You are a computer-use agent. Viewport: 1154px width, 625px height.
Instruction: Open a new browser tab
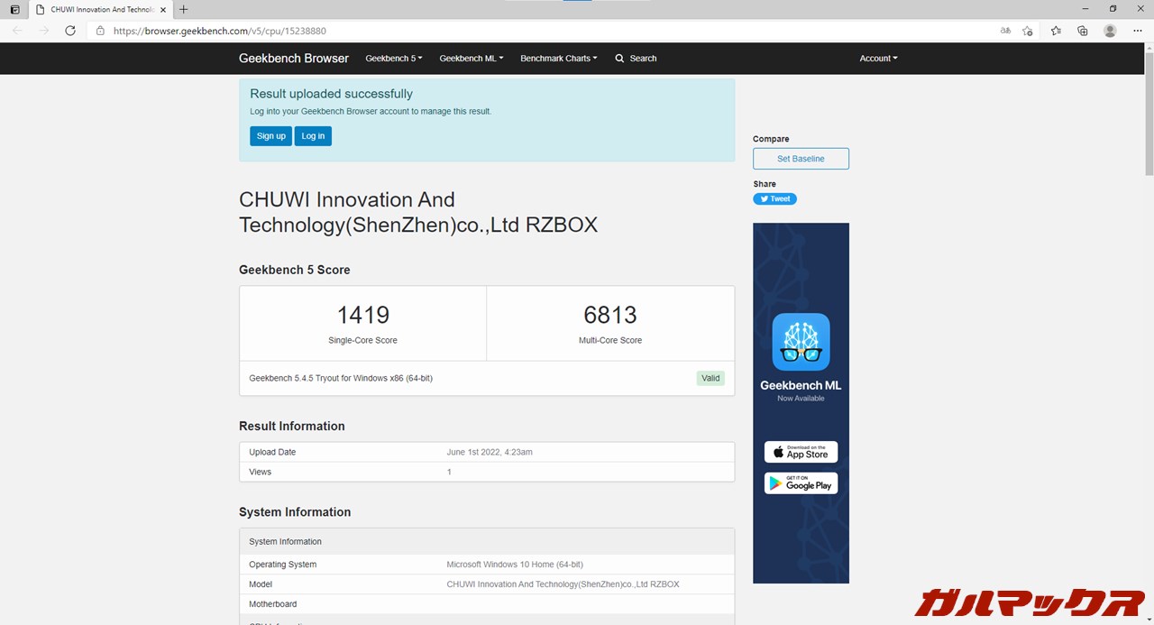(x=184, y=9)
